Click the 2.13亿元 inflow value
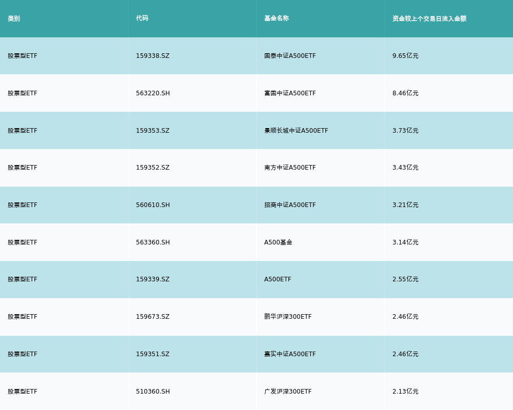The width and height of the screenshot is (513, 410). [x=405, y=392]
